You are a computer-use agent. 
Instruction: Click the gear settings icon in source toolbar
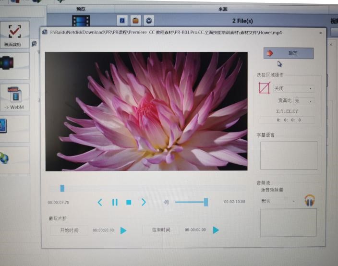[x=149, y=20]
